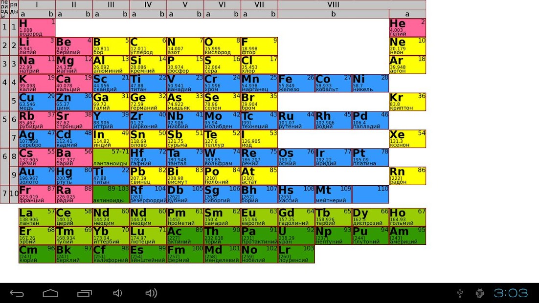Select the Xenon (Xe) element cell
This screenshot has height=303, width=539.
(407, 139)
